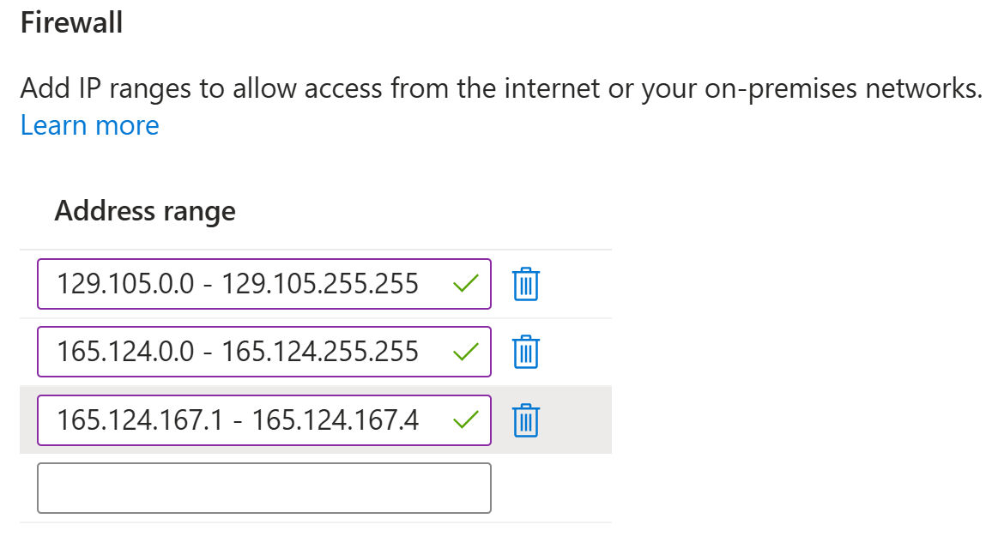Place cursor on the 129.105.255.255 end address
The image size is (1004, 549).
click(320, 283)
